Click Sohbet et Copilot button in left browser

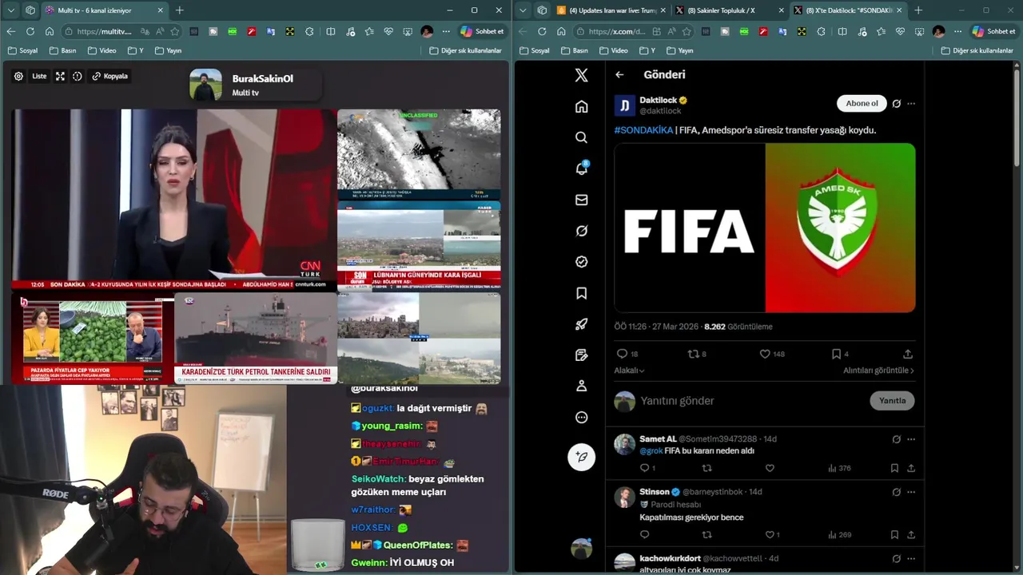pyautogui.click(x=482, y=31)
